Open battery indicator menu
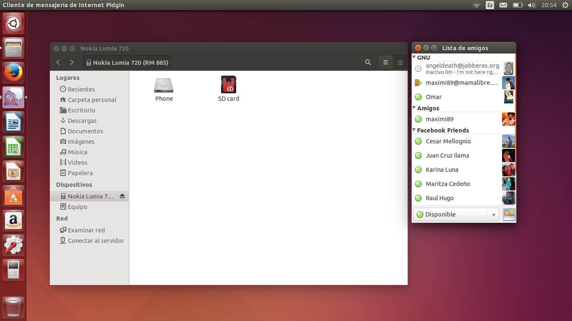572x321 pixels. [x=518, y=5]
